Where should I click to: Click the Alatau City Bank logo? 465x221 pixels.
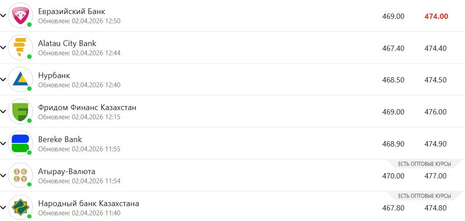point(20,47)
